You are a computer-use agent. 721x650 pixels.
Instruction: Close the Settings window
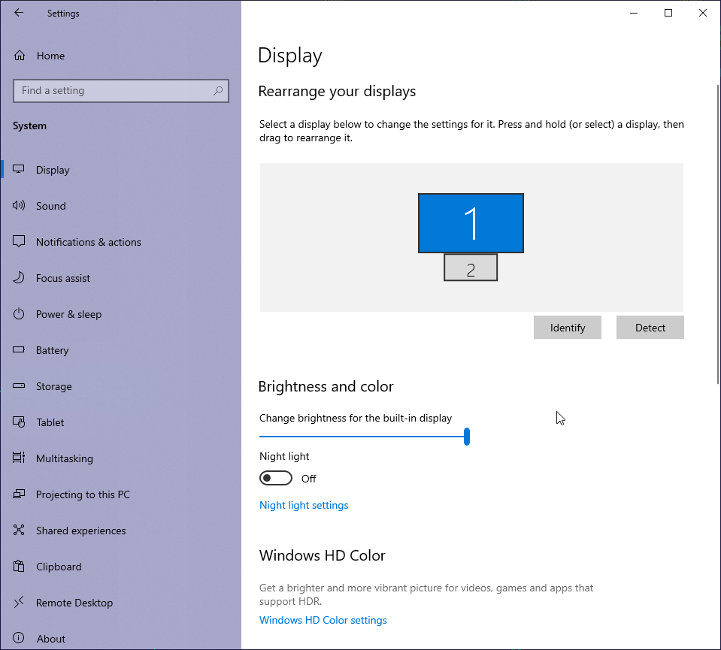click(703, 13)
